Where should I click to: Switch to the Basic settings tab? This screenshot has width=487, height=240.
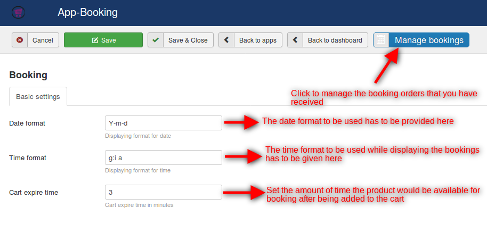pos(38,97)
